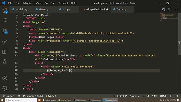Image resolution: width=181 pixels, height=102 pixels.
Task: Click the unsaved dot on add-patient.html tab
Action: [107, 9]
